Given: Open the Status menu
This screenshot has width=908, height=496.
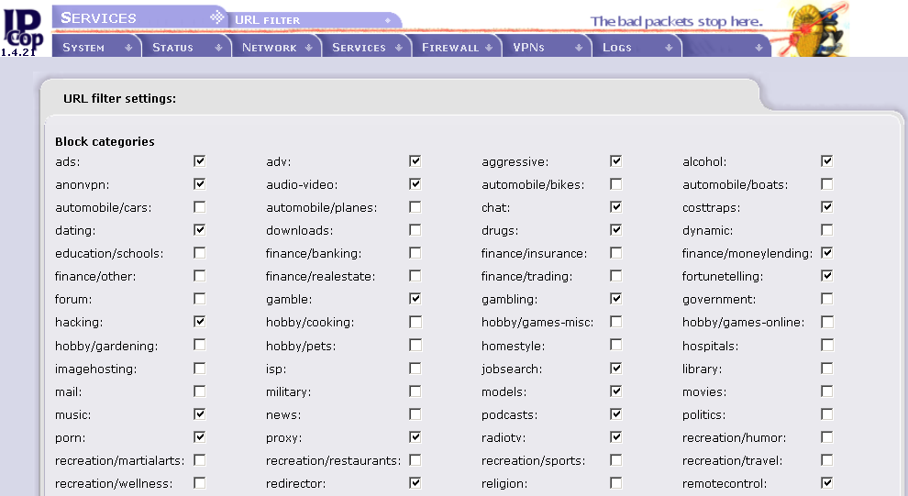Looking at the screenshot, I should [172, 48].
